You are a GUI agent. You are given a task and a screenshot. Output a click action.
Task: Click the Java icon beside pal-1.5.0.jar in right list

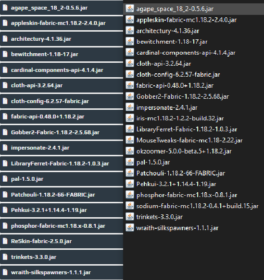pyautogui.click(x=130, y=162)
